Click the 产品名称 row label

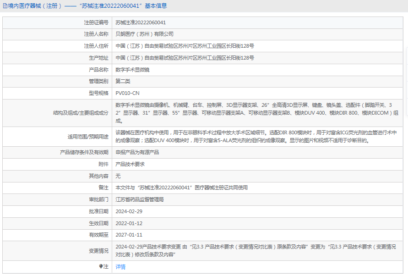coord(98,70)
